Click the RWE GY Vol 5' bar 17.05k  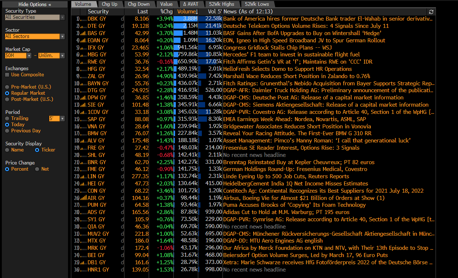[x=210, y=62]
